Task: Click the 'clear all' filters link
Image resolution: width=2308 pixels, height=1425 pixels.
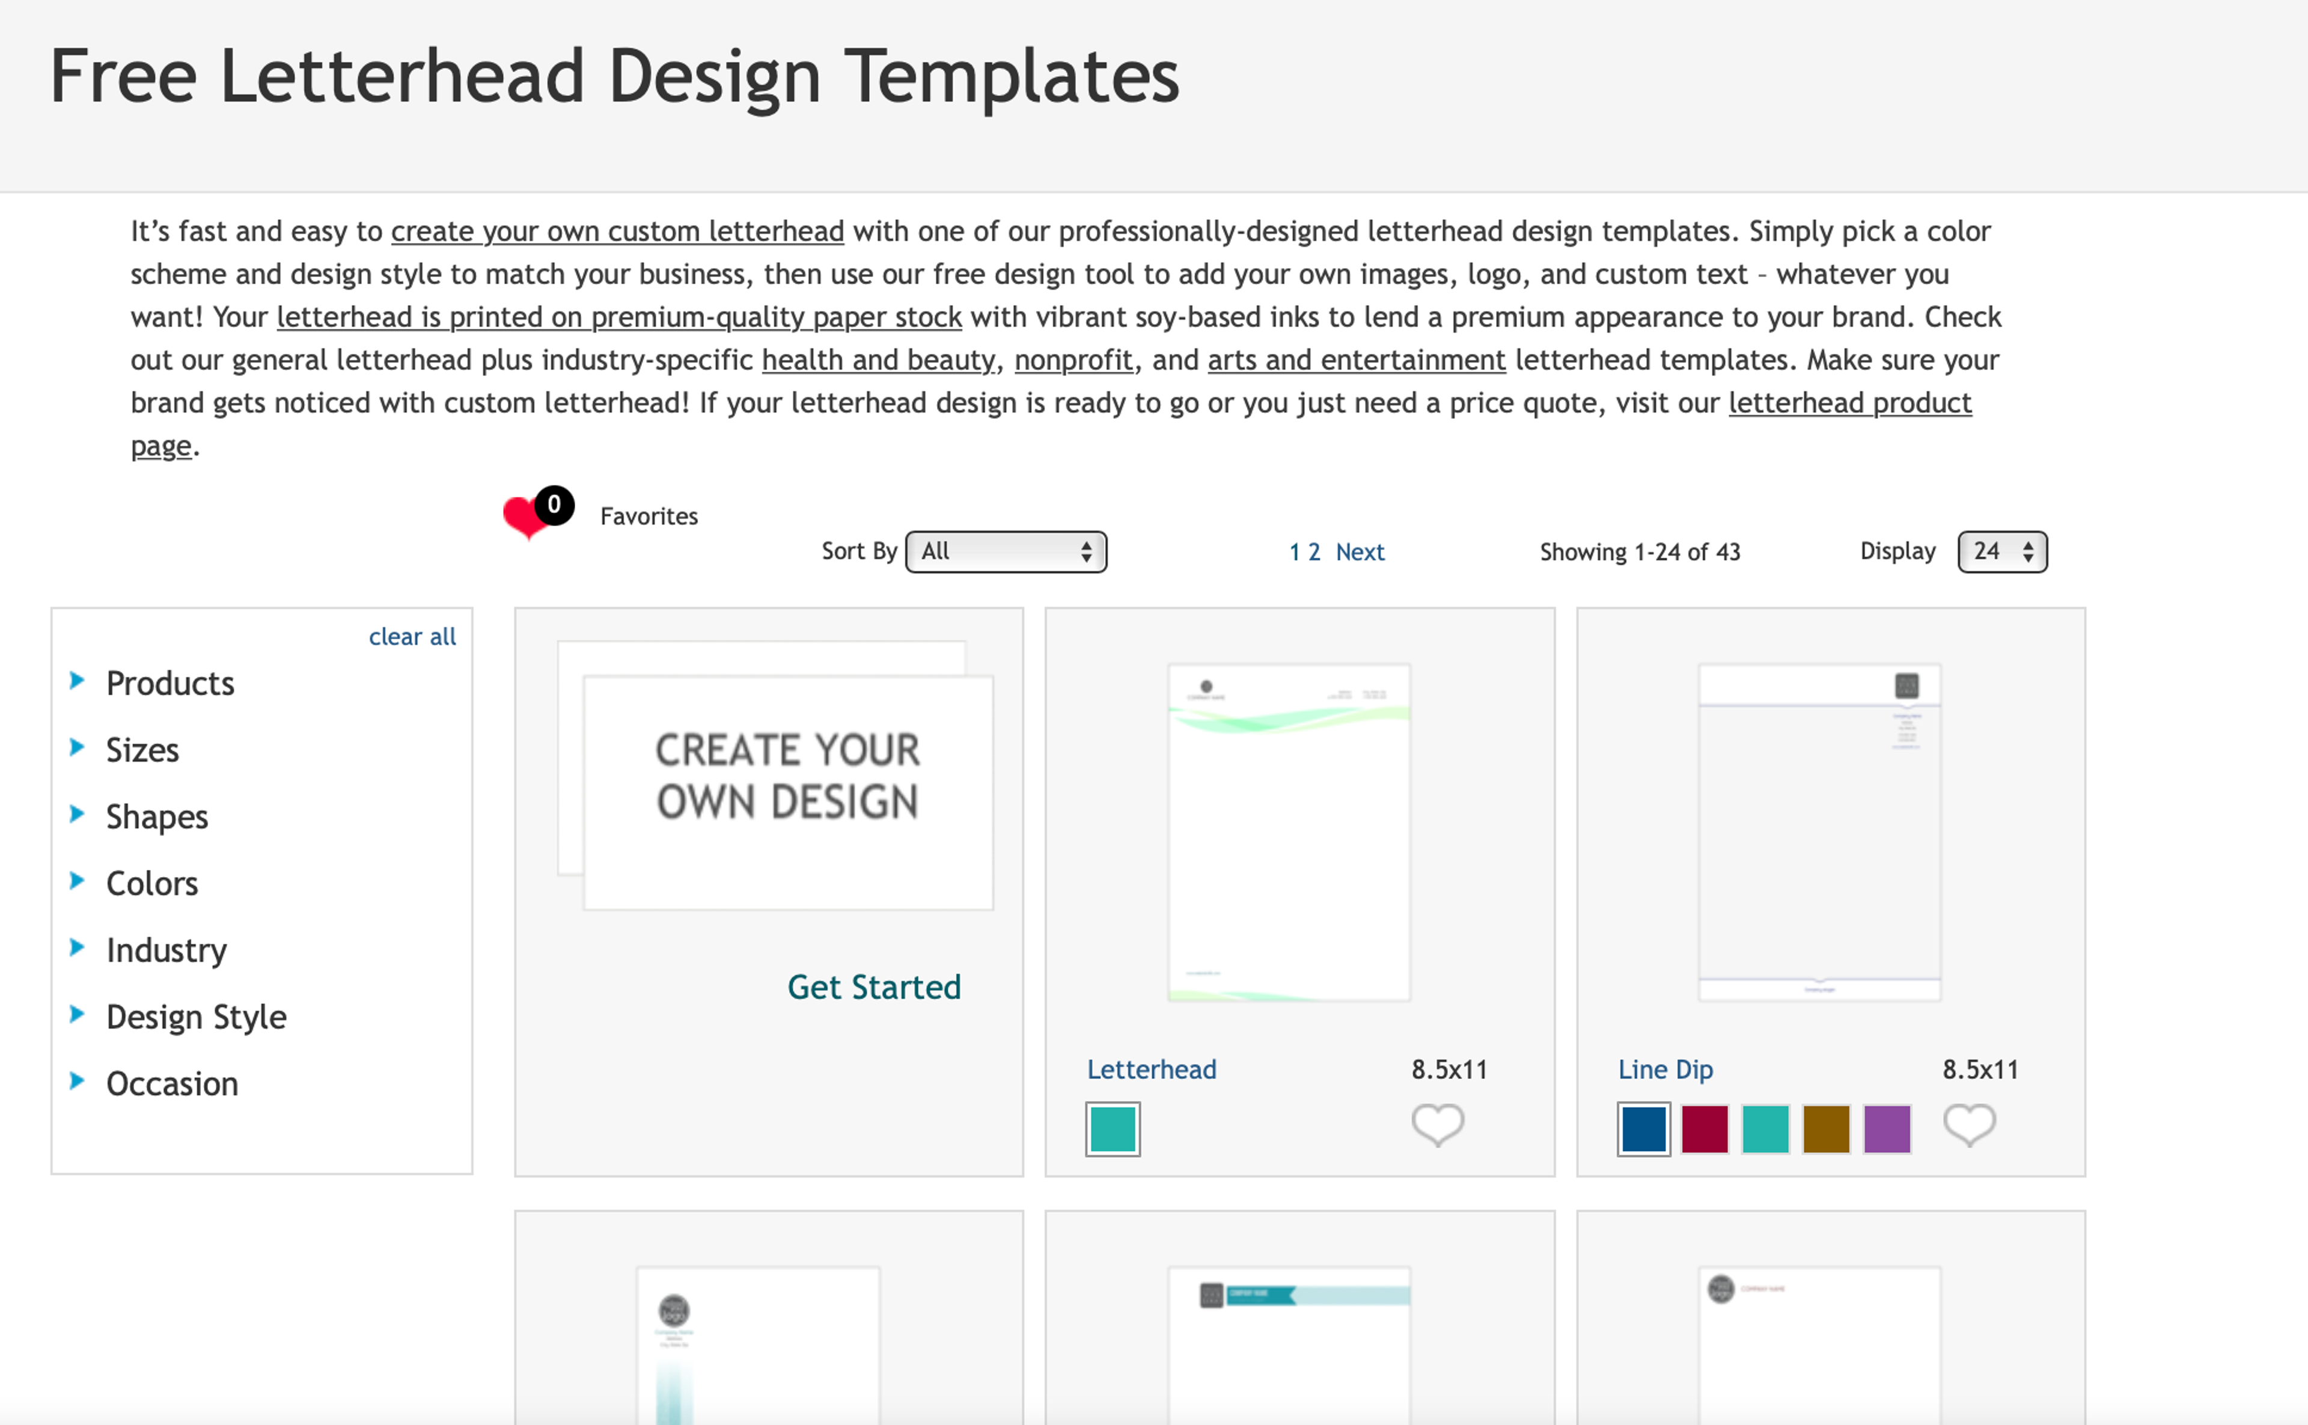Action: coord(412,636)
